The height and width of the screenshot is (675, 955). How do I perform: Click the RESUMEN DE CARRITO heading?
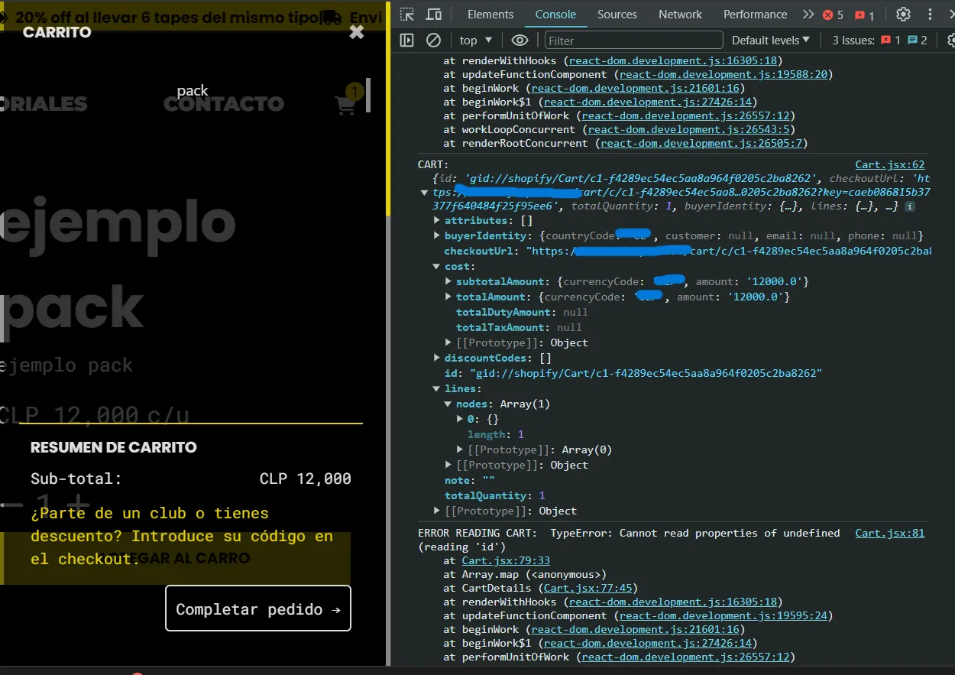pyautogui.click(x=114, y=448)
